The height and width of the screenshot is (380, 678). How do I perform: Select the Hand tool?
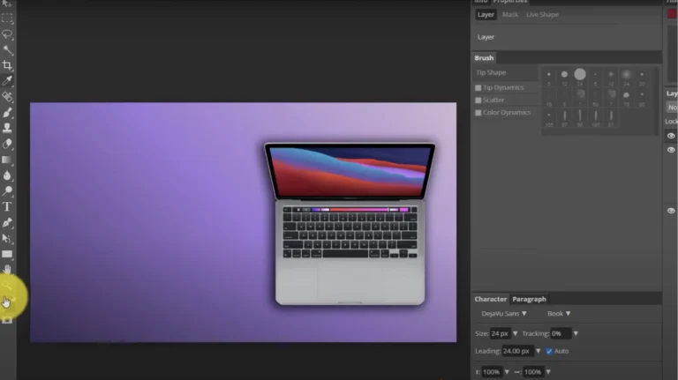point(7,270)
